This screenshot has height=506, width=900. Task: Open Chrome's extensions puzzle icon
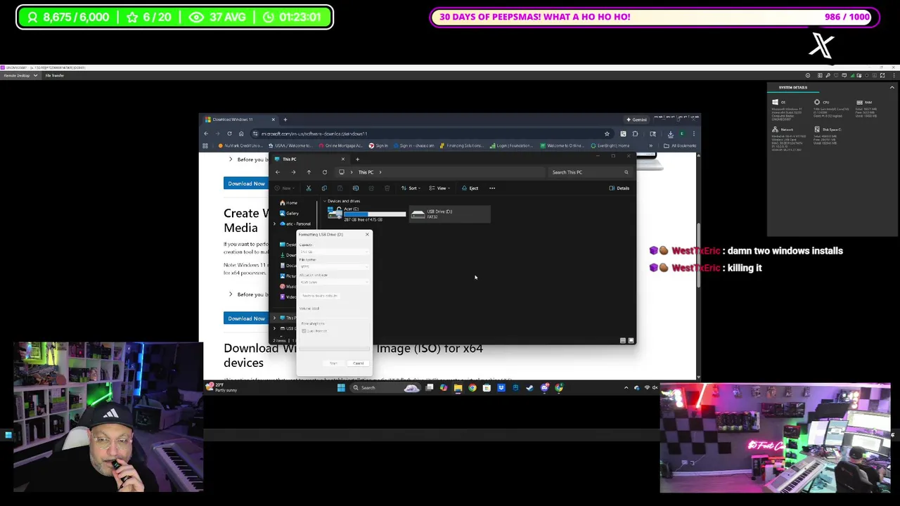(635, 134)
